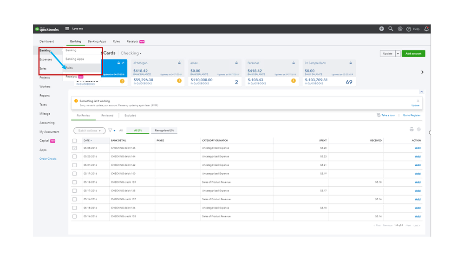Show the next account cards with the right arrow
Screen dimensions: 464x261
tap(422, 72)
